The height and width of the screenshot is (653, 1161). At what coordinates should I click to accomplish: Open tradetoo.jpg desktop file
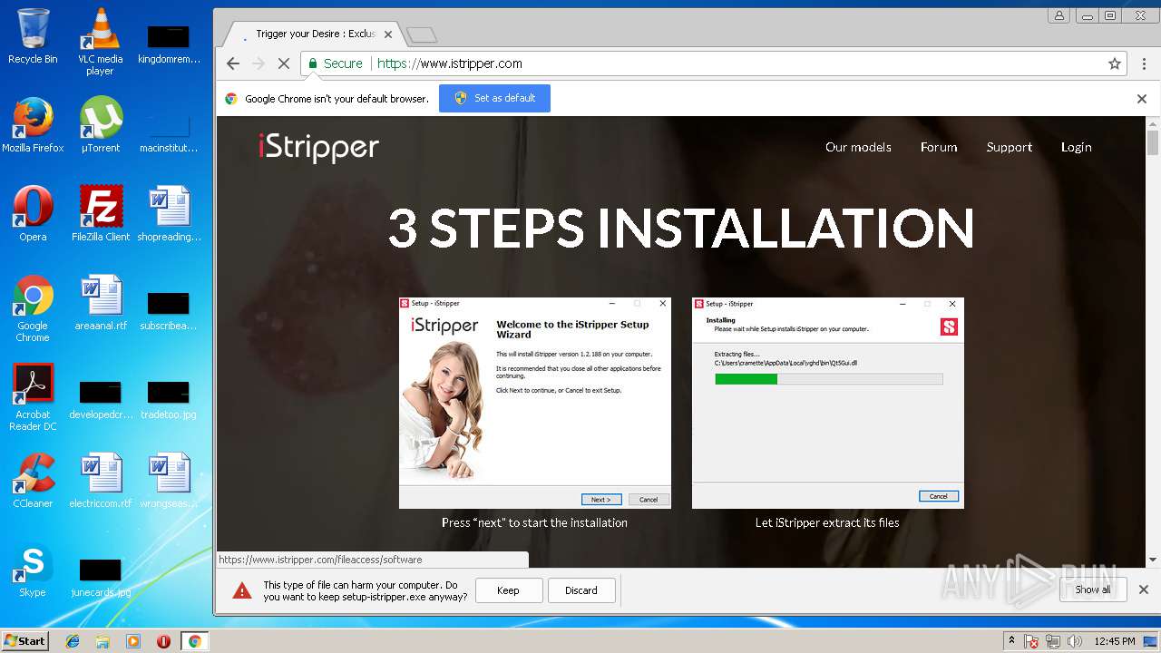pos(169,399)
